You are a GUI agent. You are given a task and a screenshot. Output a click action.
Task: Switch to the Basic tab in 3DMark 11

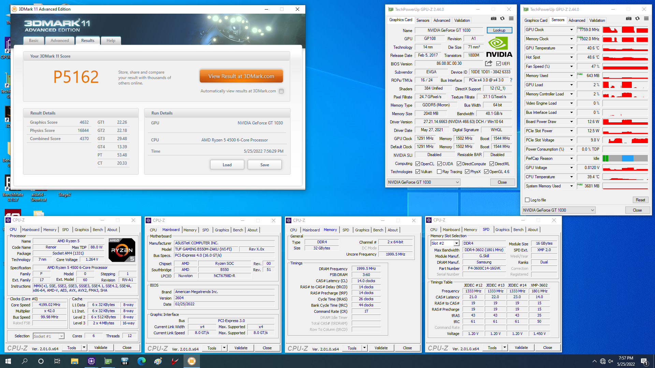[x=34, y=41]
